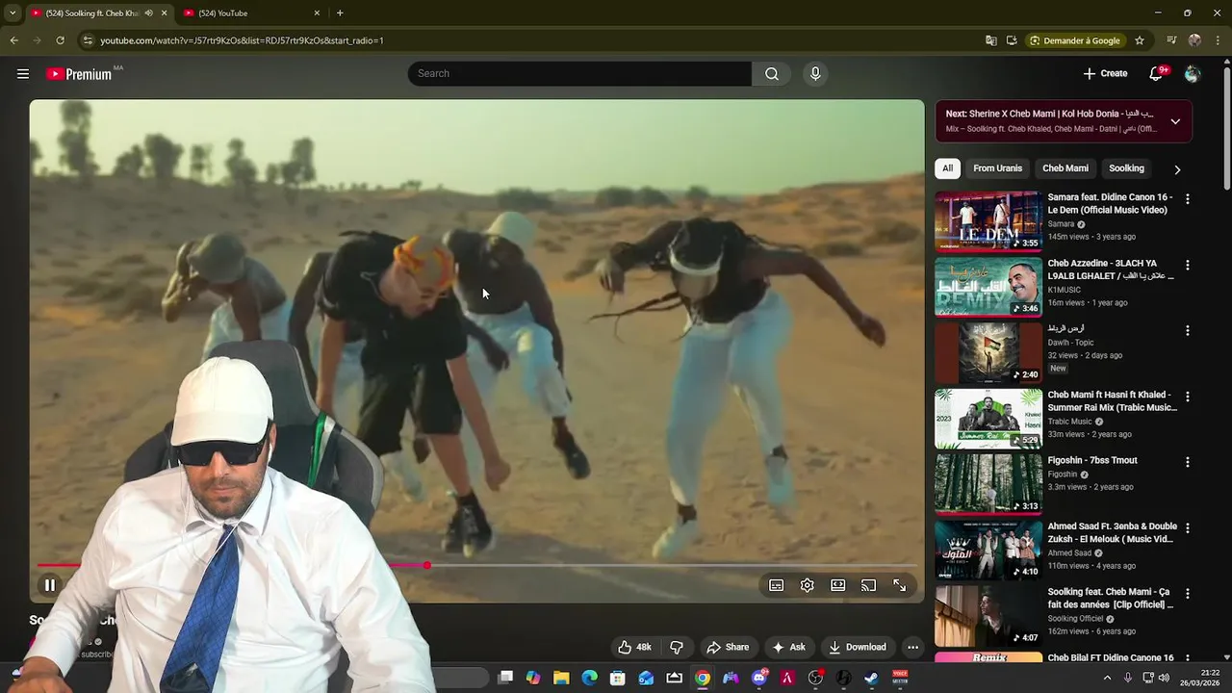Open Ahmed Saad El Melouk thumbnail

coord(988,550)
